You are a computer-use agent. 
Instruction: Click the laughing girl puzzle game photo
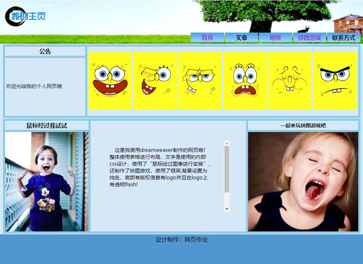click(x=303, y=182)
